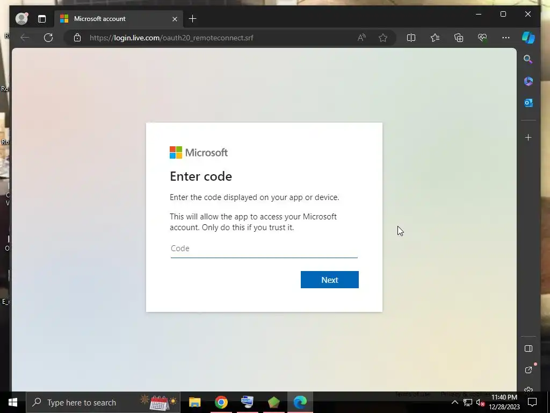Open the Edge profile avatar
The height and width of the screenshot is (413, 550).
coord(21,19)
